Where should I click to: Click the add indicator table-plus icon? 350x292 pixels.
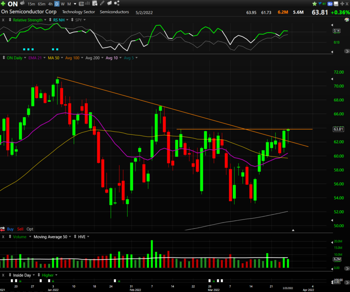pos(95,3)
